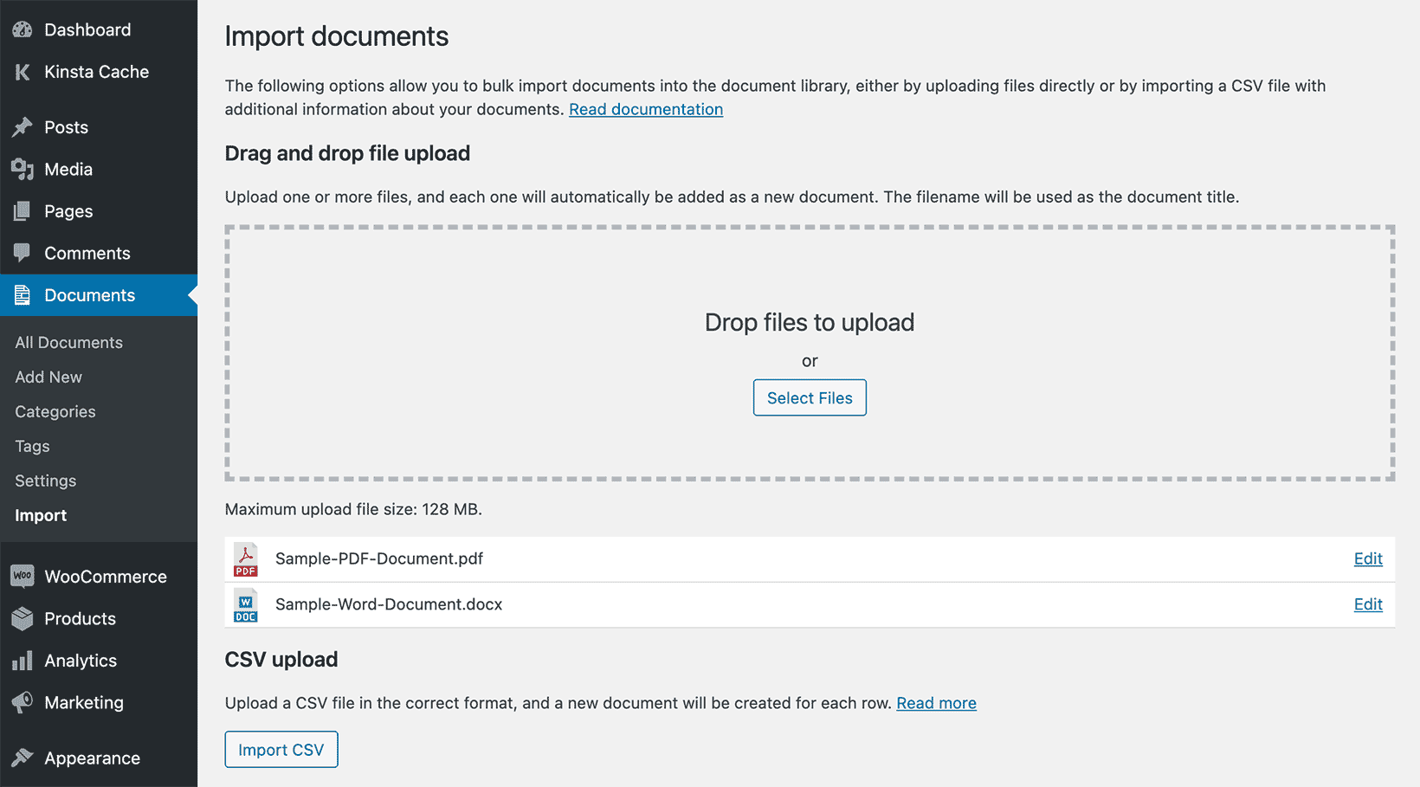
Task: Open Appearance with its brush icon
Action: (23, 758)
